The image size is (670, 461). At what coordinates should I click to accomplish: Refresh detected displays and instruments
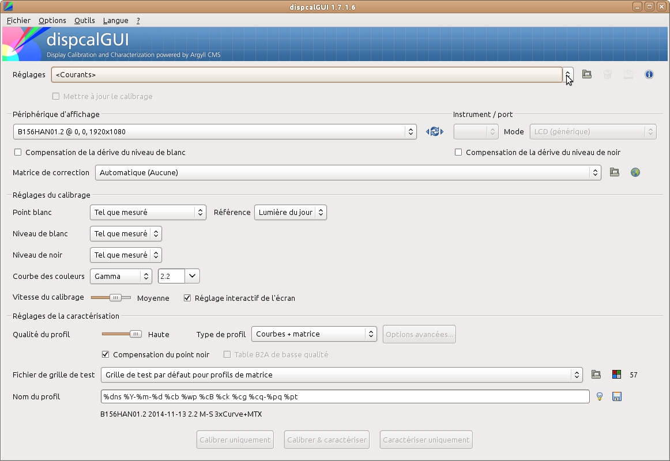pyautogui.click(x=435, y=131)
